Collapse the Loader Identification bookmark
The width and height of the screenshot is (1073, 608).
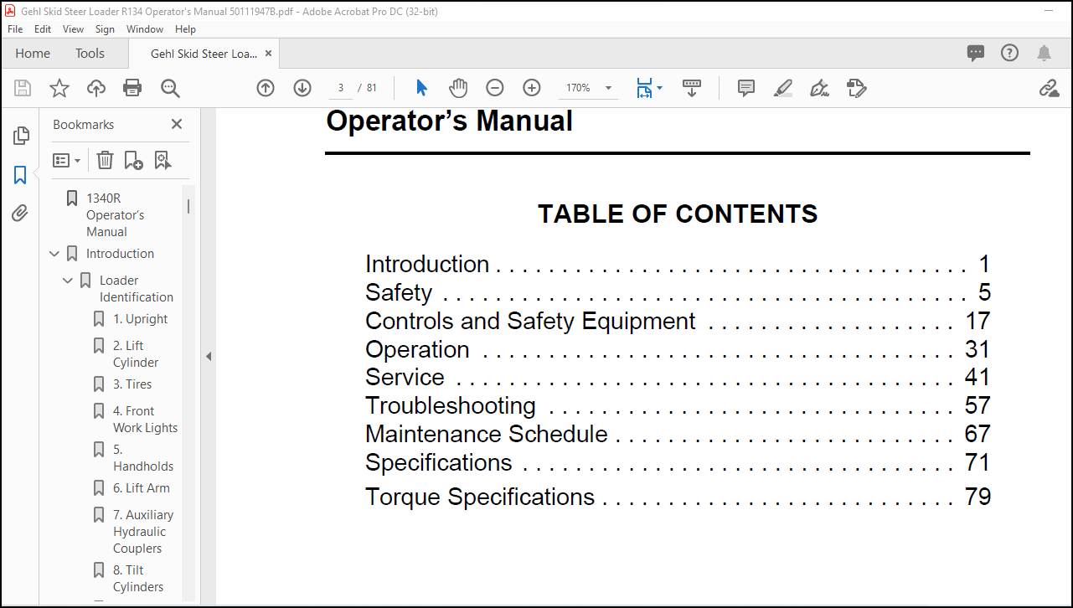point(68,281)
